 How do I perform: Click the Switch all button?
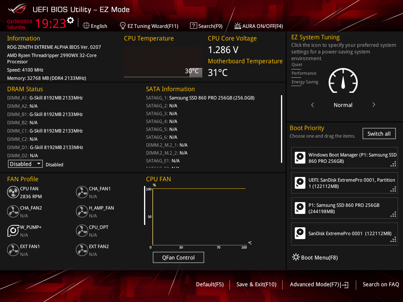point(379,134)
